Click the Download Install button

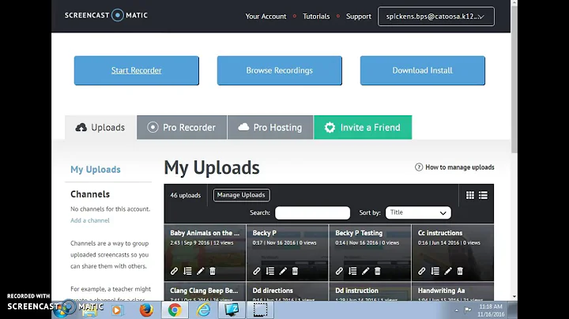click(x=422, y=70)
